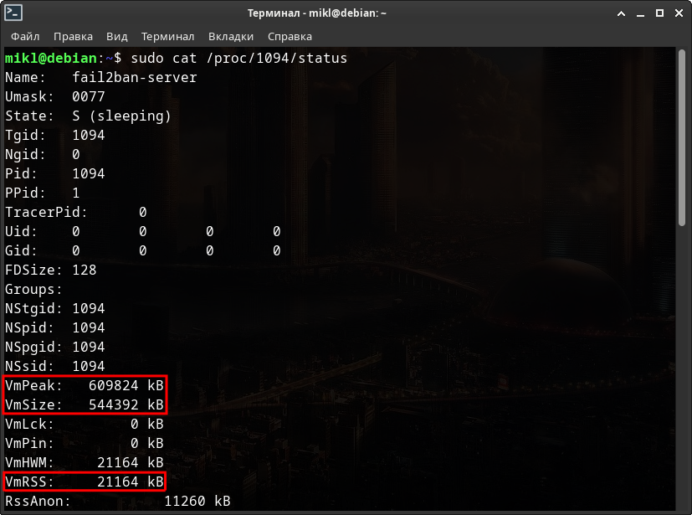The image size is (692, 515).
Task: Open the Вид menu
Action: pyautogui.click(x=117, y=37)
